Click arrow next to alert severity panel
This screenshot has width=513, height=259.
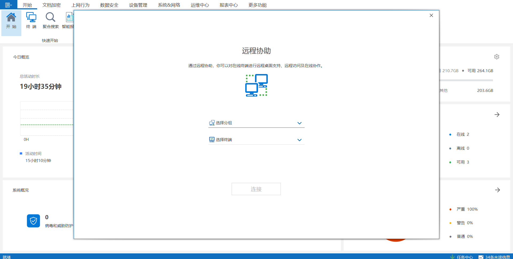pyautogui.click(x=497, y=190)
